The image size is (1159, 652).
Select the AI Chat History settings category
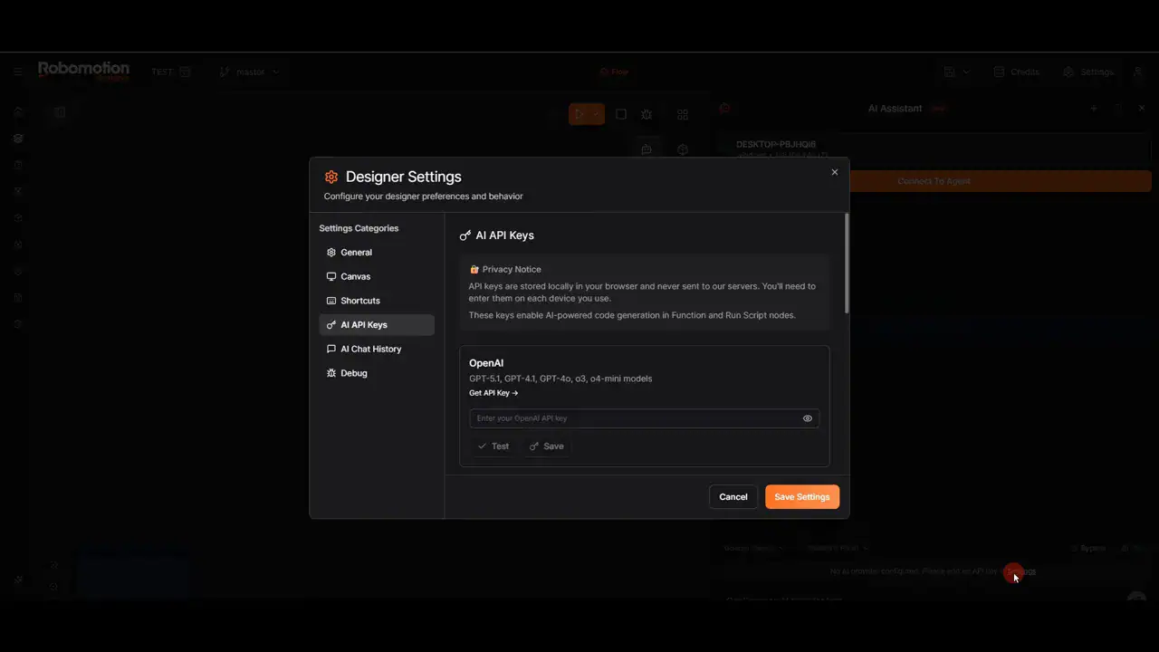(371, 349)
